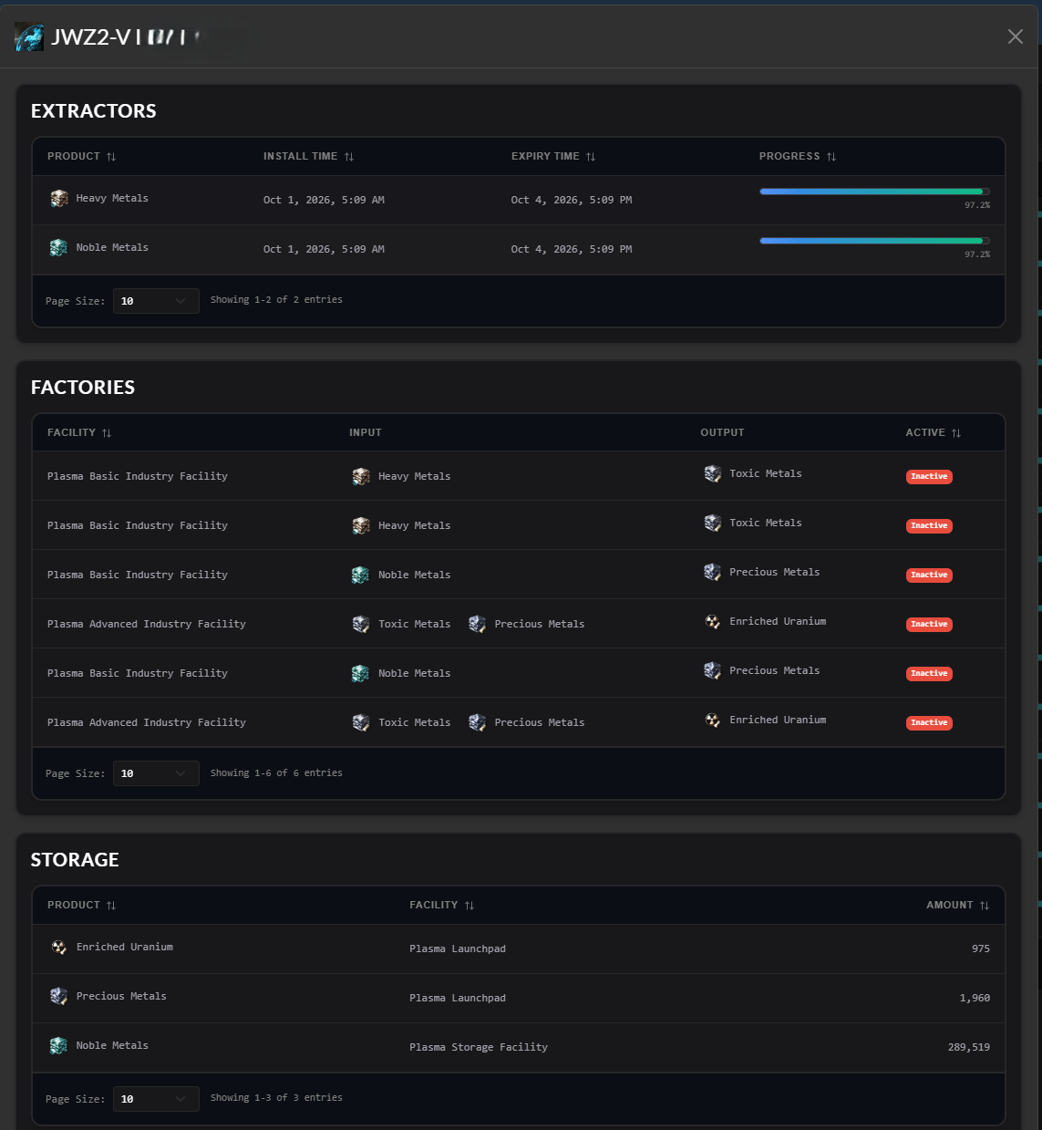
Task: Close the JWZ2-V planet dialog
Action: (x=1016, y=36)
